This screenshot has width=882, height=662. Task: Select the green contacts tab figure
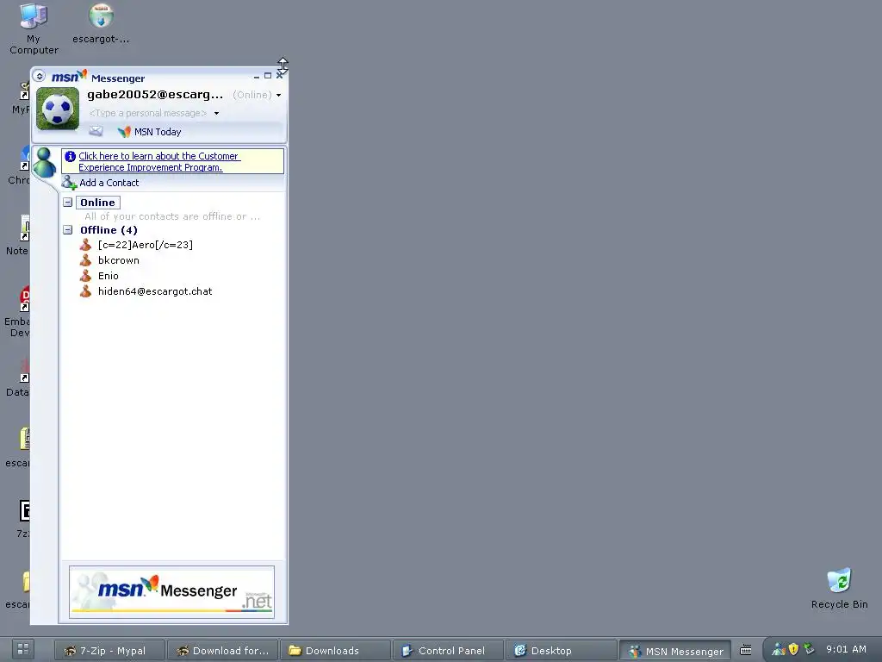point(44,163)
